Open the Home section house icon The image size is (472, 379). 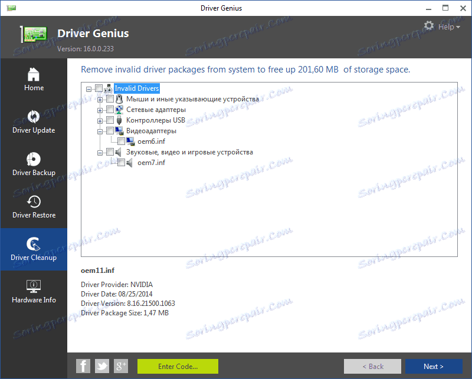[34, 74]
